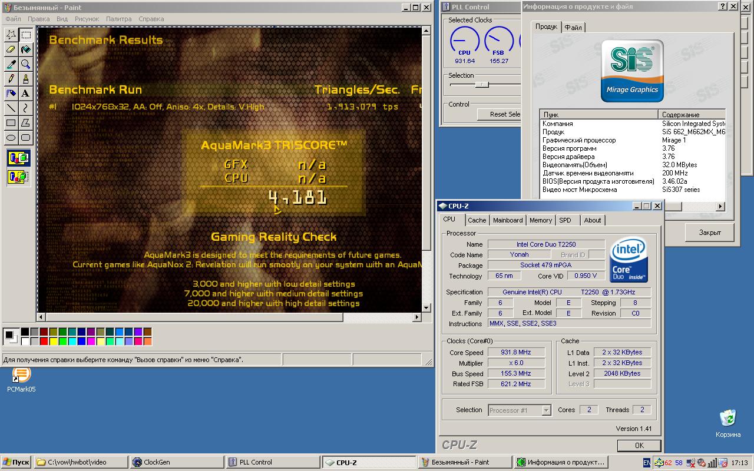Image resolution: width=754 pixels, height=471 pixels.
Task: Click the Intel Core Duo T2250 name field
Action: coord(546,244)
